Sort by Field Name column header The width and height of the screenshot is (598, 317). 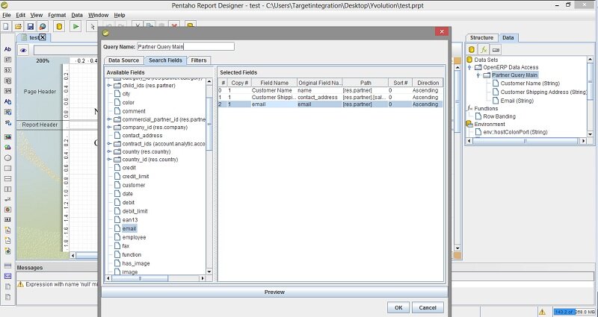point(274,83)
